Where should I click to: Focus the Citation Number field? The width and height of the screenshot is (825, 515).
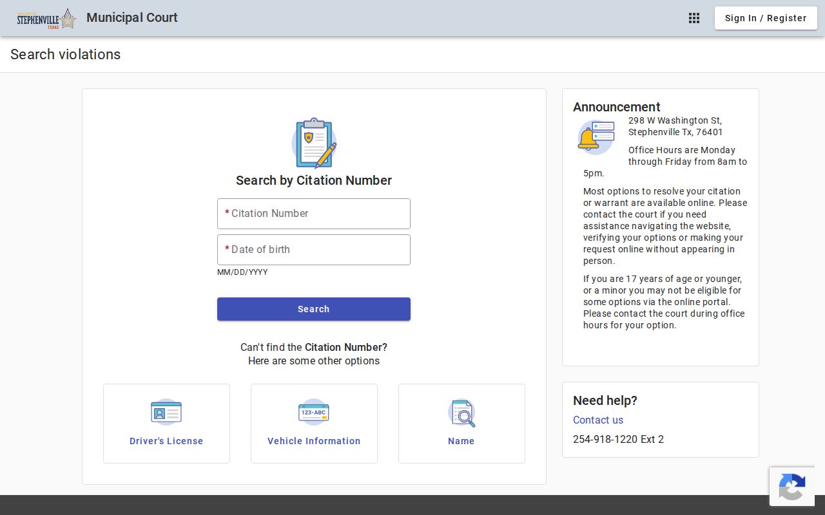click(x=314, y=214)
